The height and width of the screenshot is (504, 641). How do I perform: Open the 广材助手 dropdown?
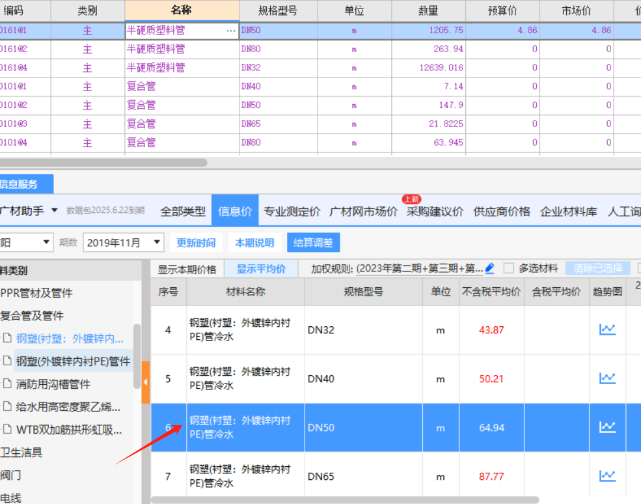tap(55, 210)
